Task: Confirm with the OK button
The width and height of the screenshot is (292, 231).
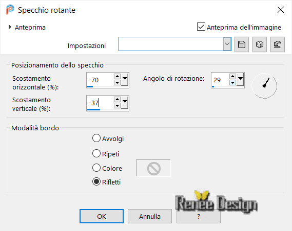Action: [x=102, y=216]
